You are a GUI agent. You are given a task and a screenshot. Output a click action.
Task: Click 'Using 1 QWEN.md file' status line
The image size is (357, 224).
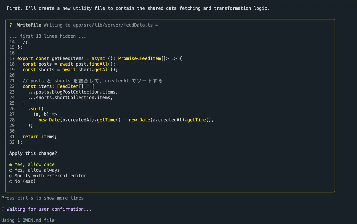click(28, 220)
